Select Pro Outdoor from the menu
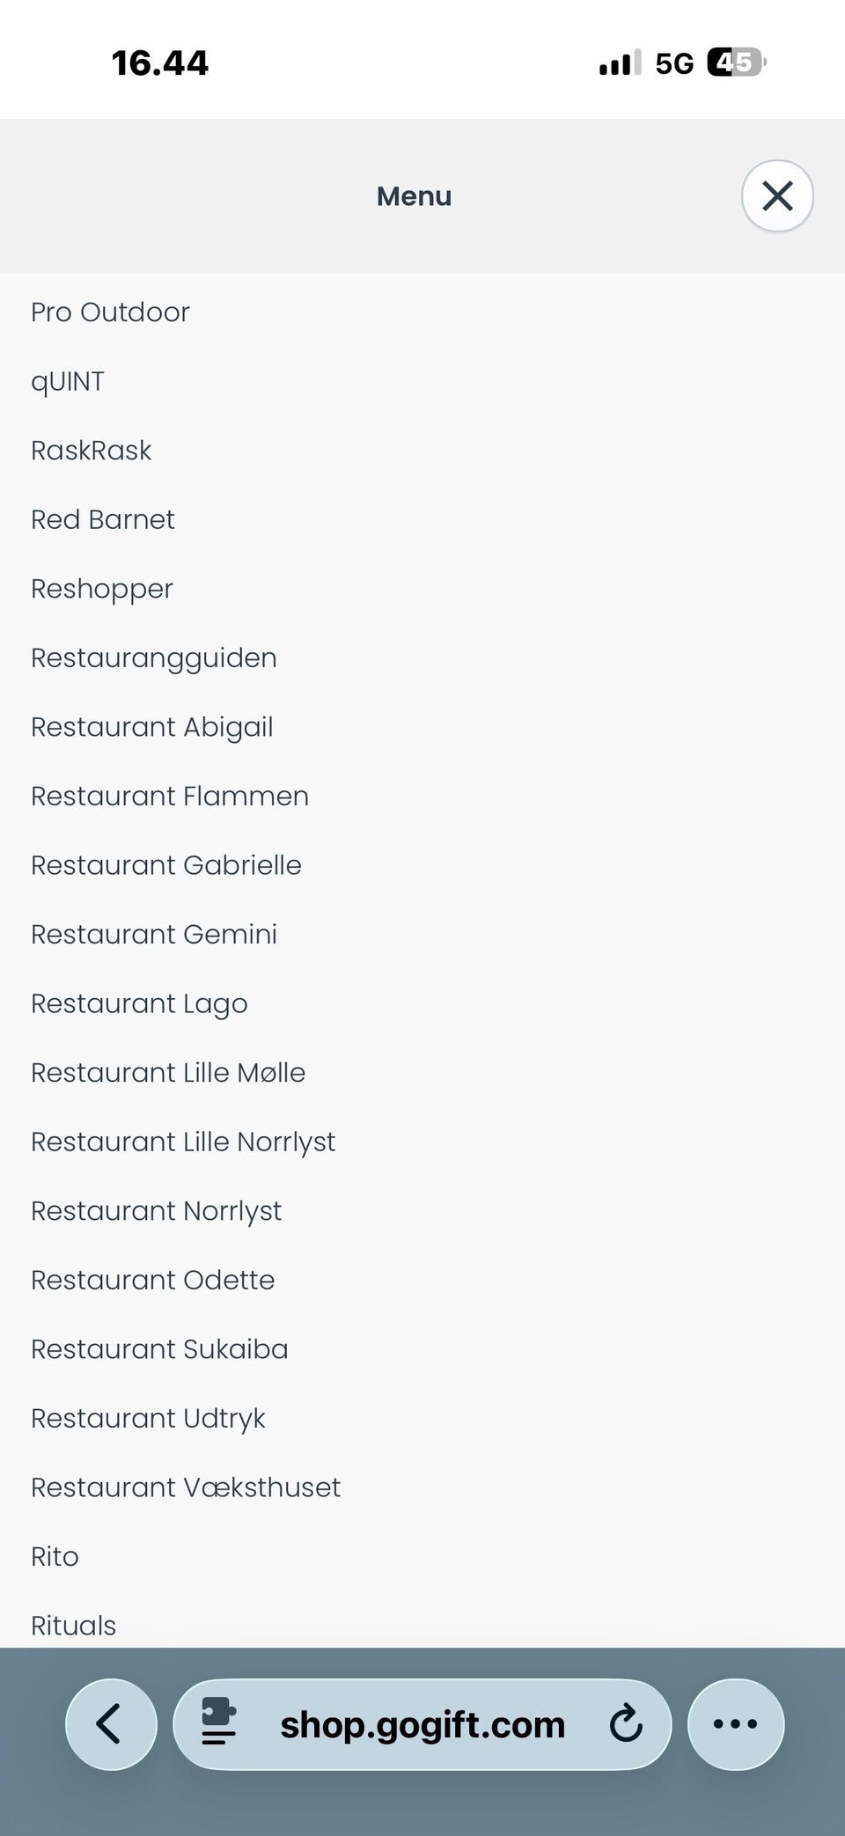The height and width of the screenshot is (1836, 845). pyautogui.click(x=110, y=312)
